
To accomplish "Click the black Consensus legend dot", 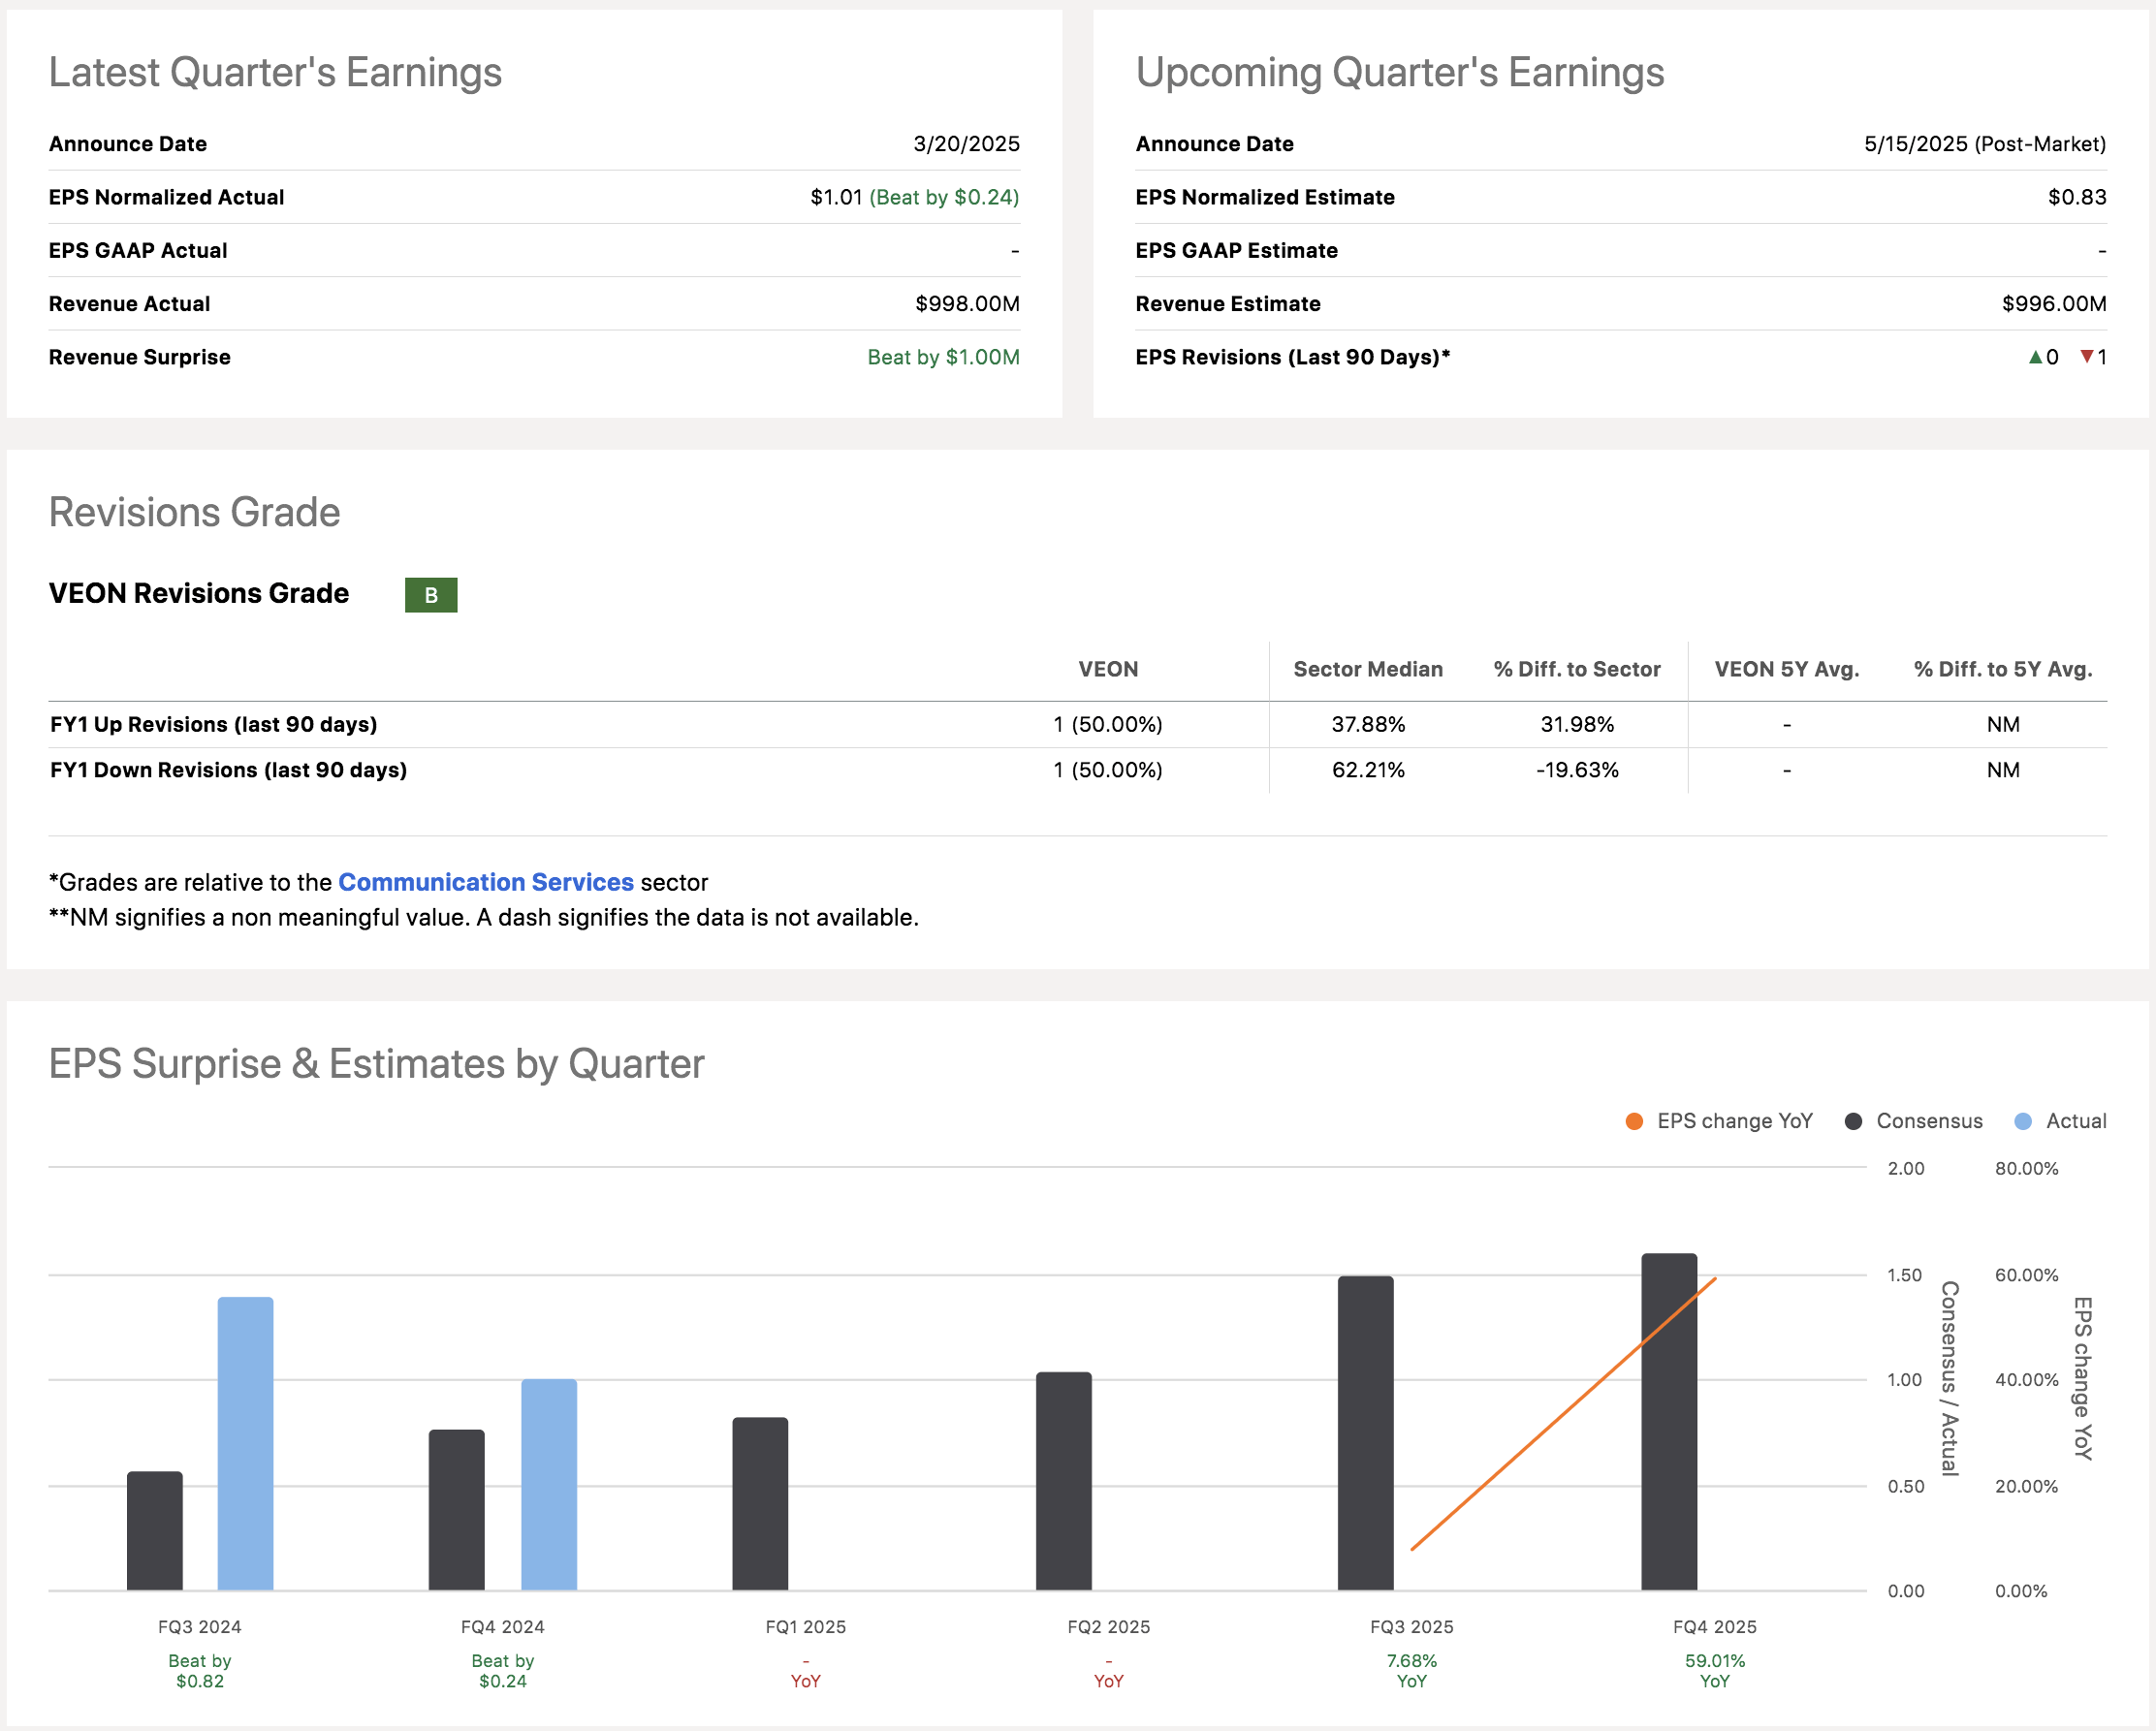I will pos(1853,1121).
